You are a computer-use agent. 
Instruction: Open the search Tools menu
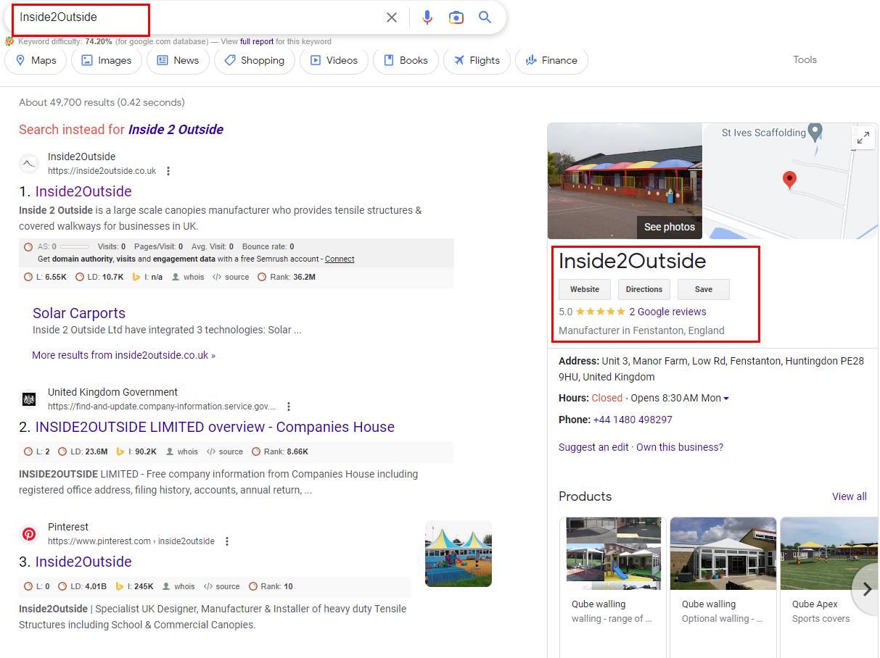click(805, 60)
